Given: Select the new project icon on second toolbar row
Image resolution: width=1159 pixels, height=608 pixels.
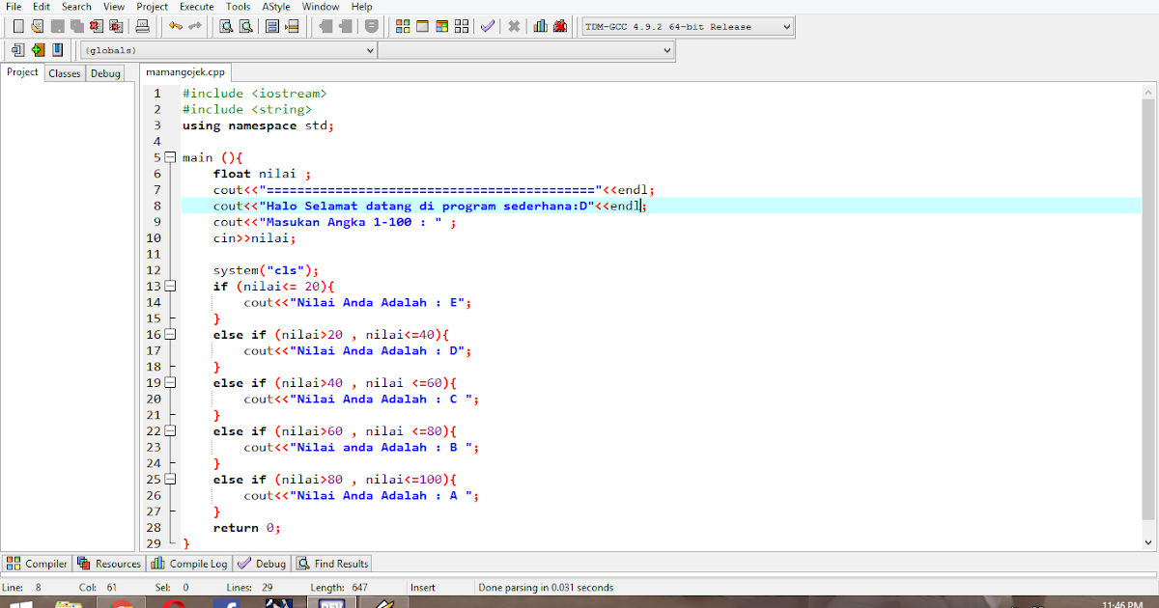Looking at the screenshot, I should point(37,48).
